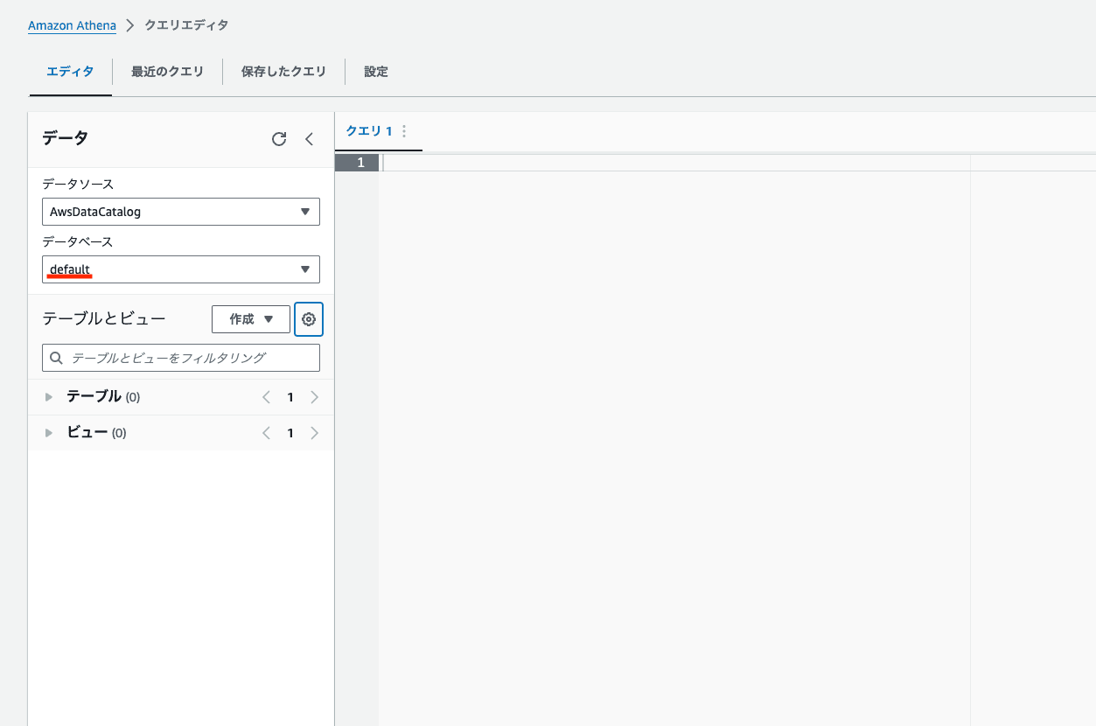Open table and view settings gear

click(309, 319)
